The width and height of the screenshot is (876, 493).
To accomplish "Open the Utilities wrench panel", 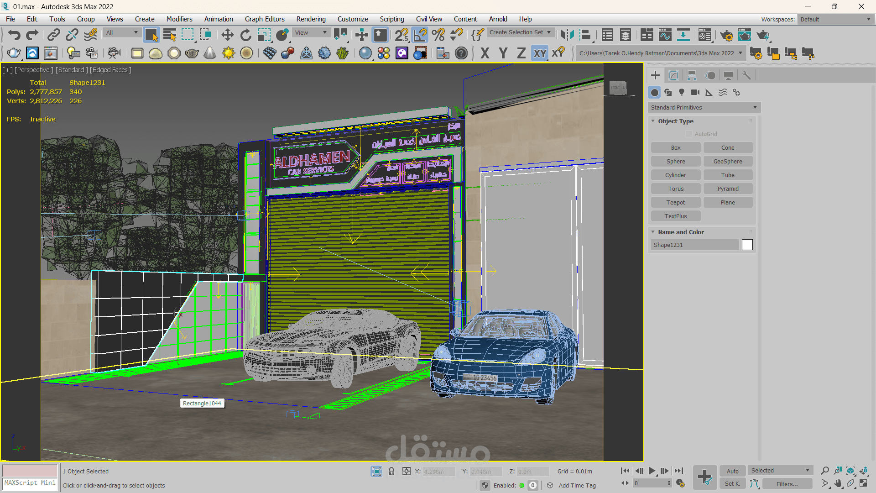I will pos(746,75).
